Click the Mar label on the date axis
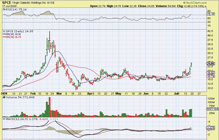219x140 pixels. click(59, 94)
